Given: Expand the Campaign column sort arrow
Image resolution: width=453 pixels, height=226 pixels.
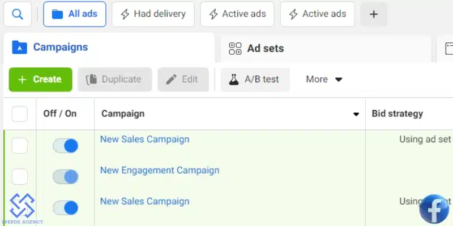Looking at the screenshot, I should pos(356,114).
